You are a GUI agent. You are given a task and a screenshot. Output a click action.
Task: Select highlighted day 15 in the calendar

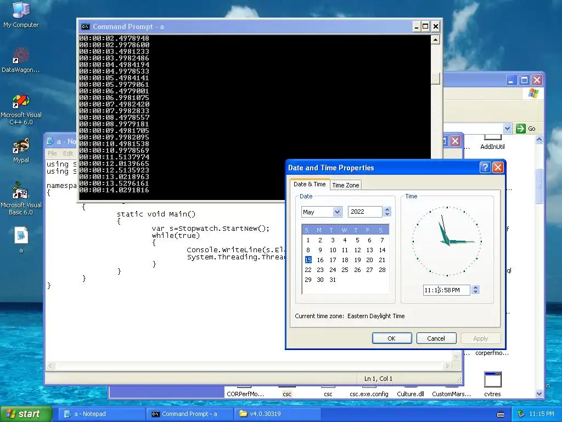308,260
